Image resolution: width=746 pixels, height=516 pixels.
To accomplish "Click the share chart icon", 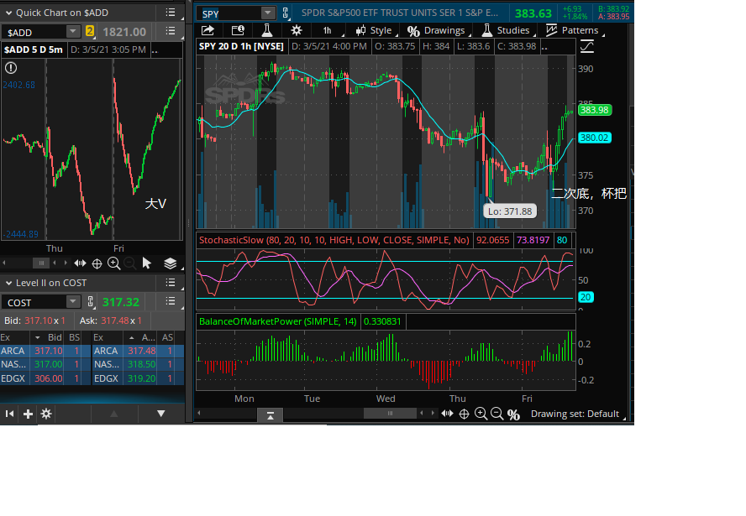I will tap(208, 30).
